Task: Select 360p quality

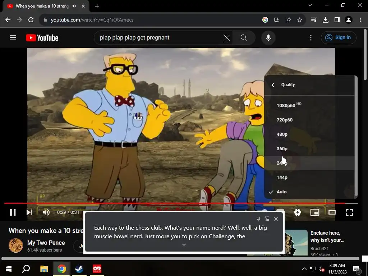Action: click(x=309, y=148)
